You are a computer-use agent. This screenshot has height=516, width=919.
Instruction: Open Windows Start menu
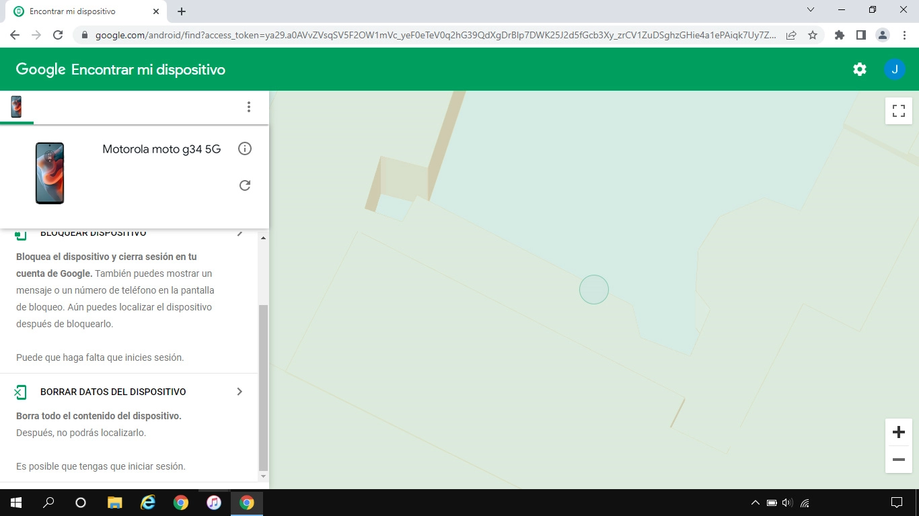pos(16,503)
